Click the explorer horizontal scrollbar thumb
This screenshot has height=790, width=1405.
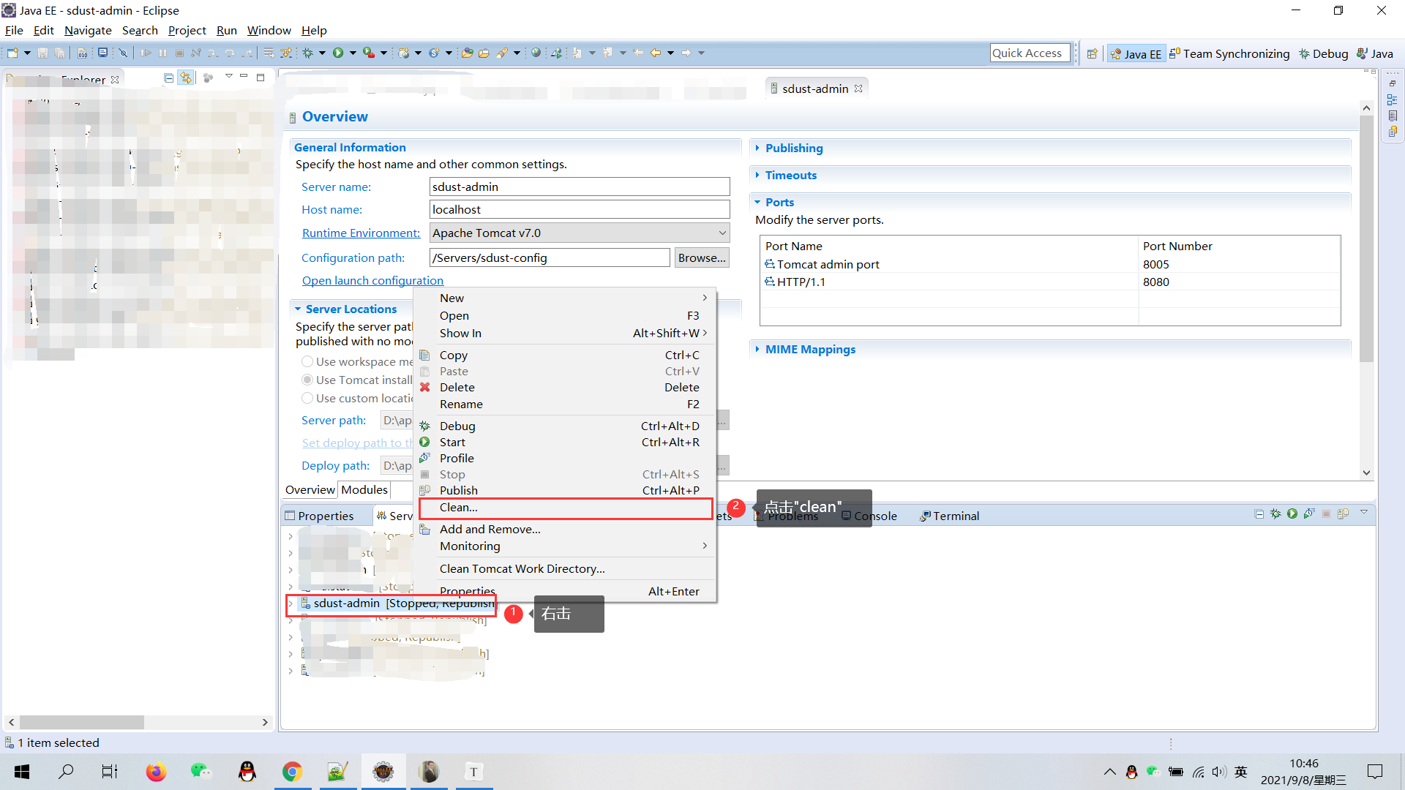(82, 722)
